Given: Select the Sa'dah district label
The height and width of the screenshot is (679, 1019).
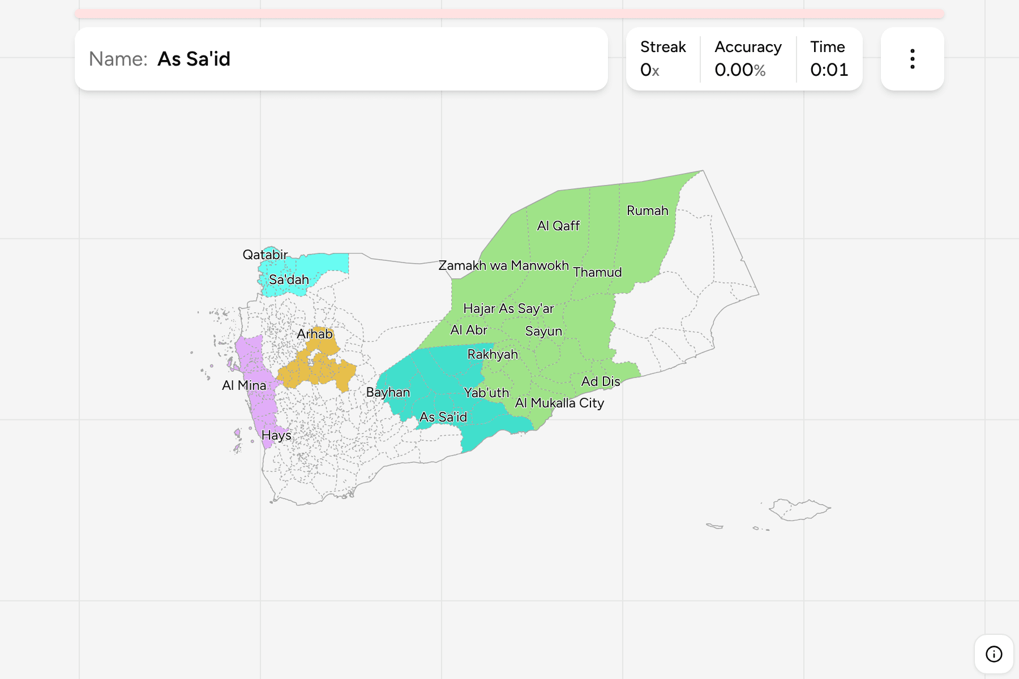Looking at the screenshot, I should tap(289, 280).
